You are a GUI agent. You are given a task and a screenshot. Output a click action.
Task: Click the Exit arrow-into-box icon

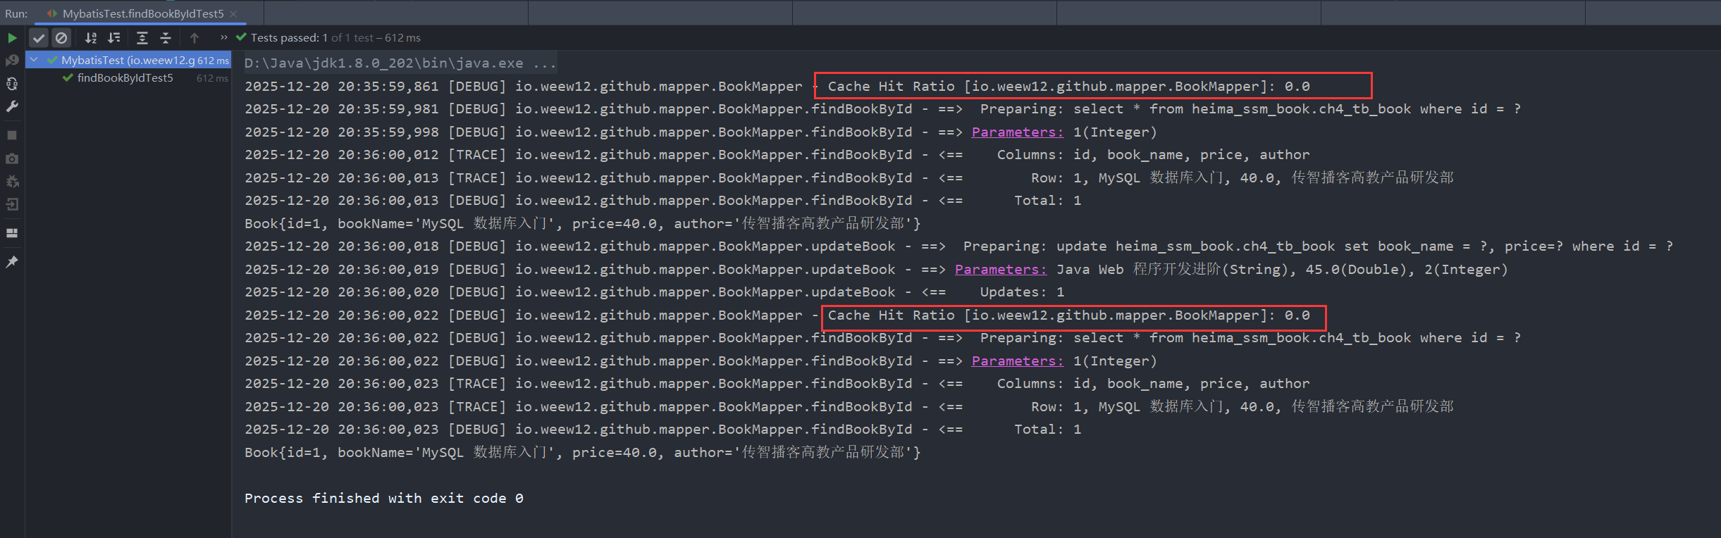pos(12,204)
